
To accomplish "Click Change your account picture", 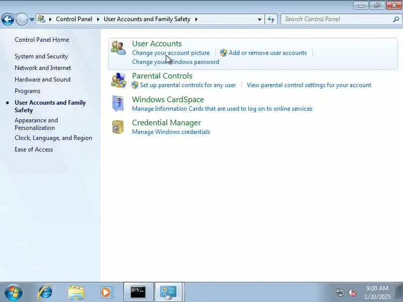I will tap(171, 53).
